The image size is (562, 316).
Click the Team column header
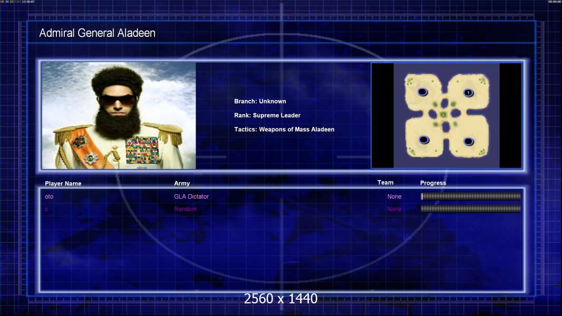click(x=385, y=183)
